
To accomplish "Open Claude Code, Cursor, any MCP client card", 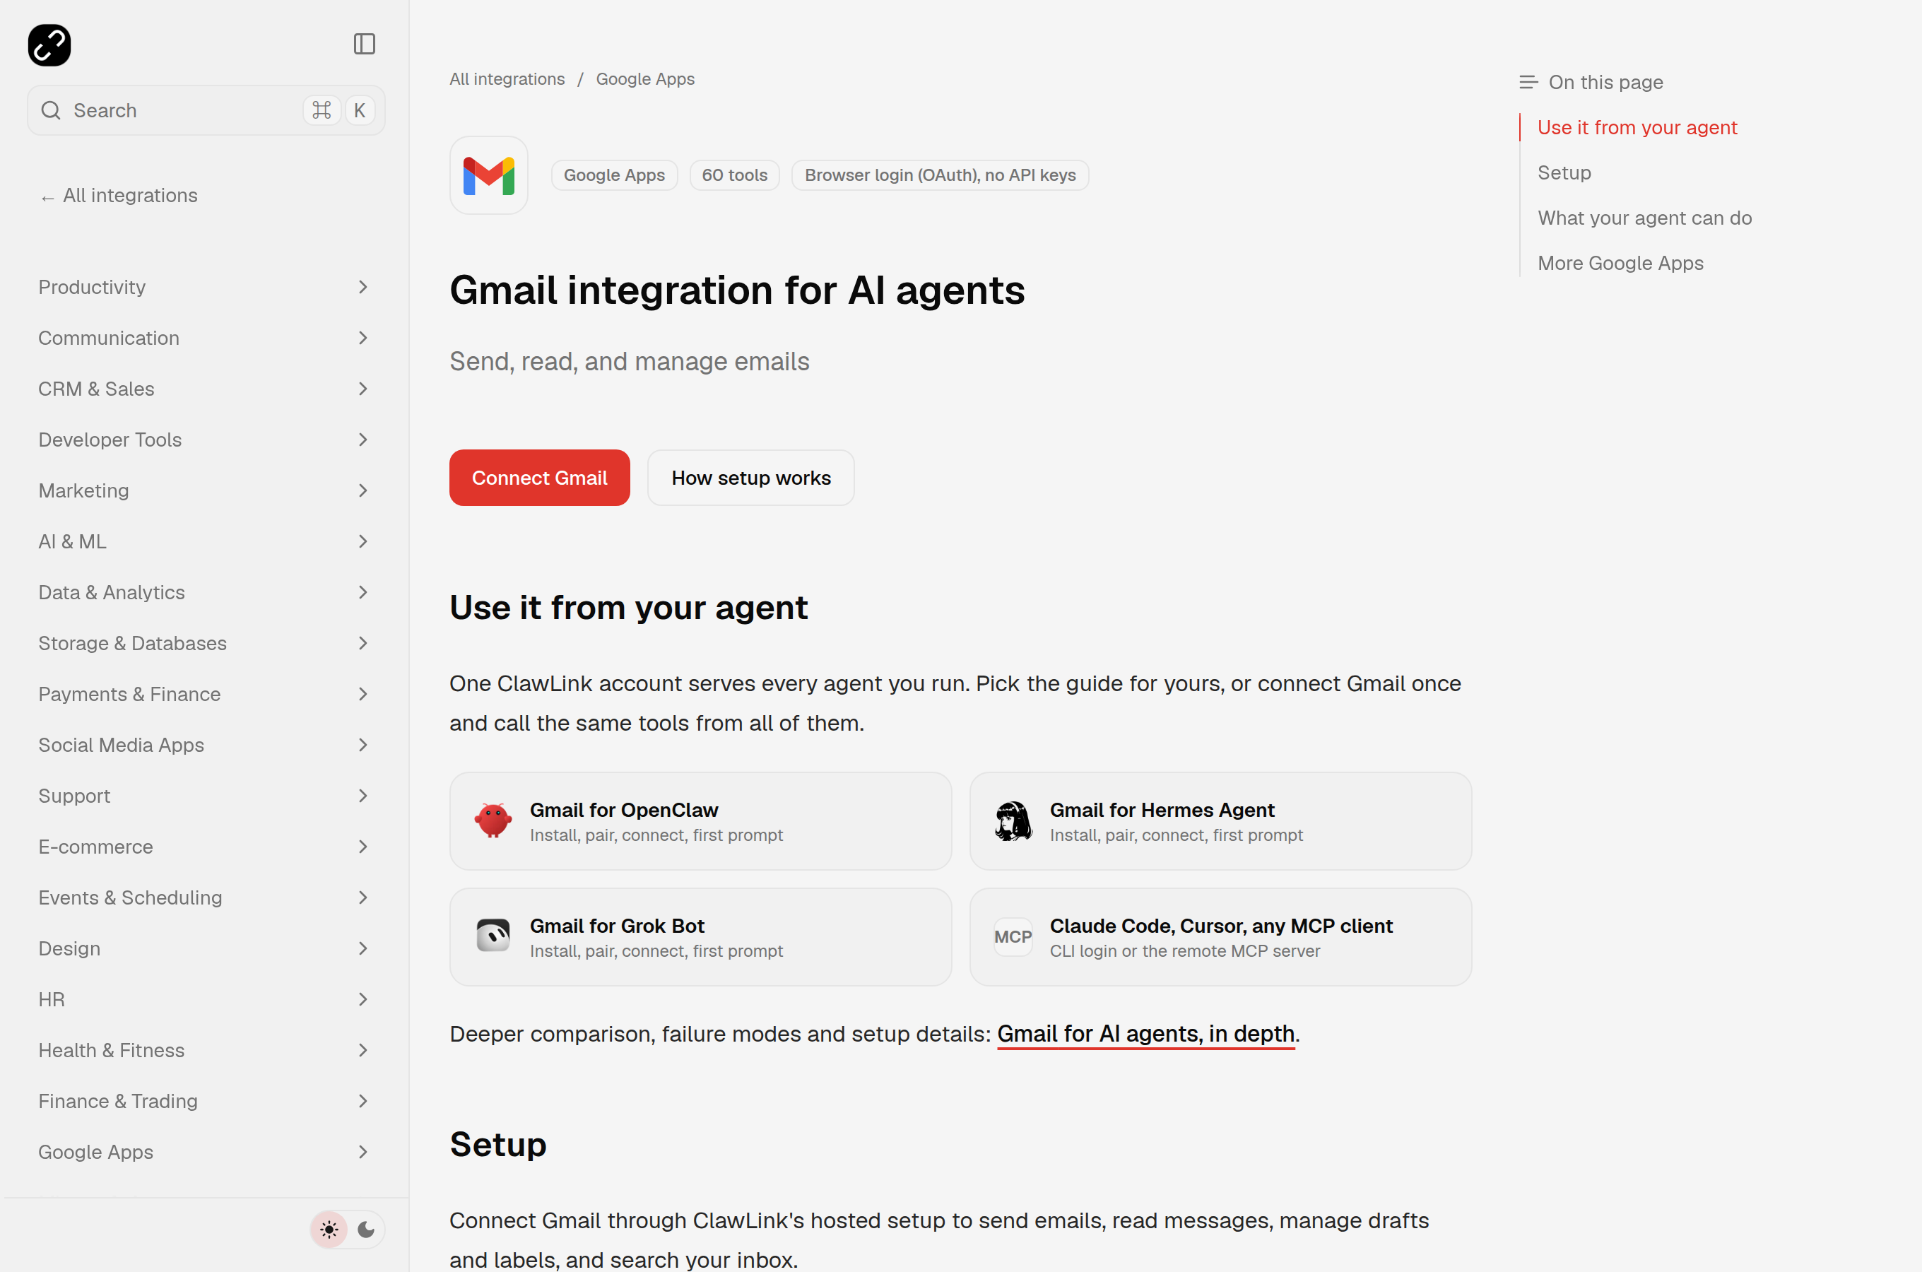I will click(1220, 937).
